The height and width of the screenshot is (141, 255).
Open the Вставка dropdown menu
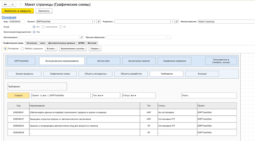click(x=51, y=48)
